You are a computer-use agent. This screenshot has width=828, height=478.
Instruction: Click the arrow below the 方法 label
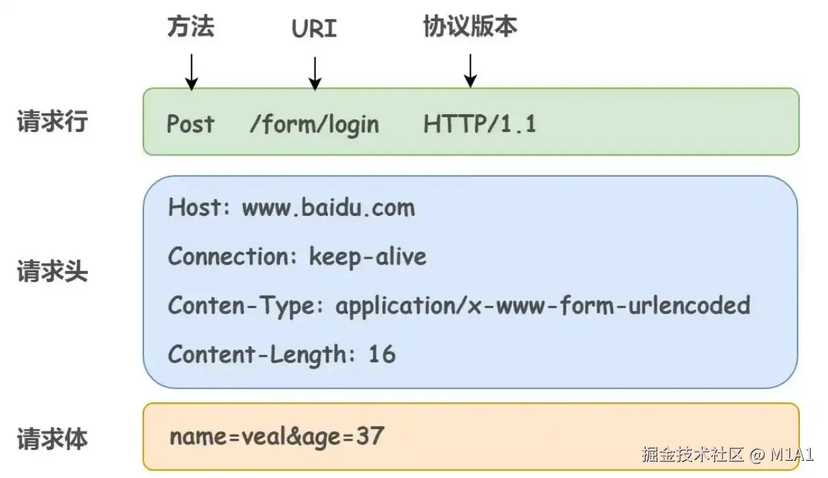pyautogui.click(x=191, y=72)
